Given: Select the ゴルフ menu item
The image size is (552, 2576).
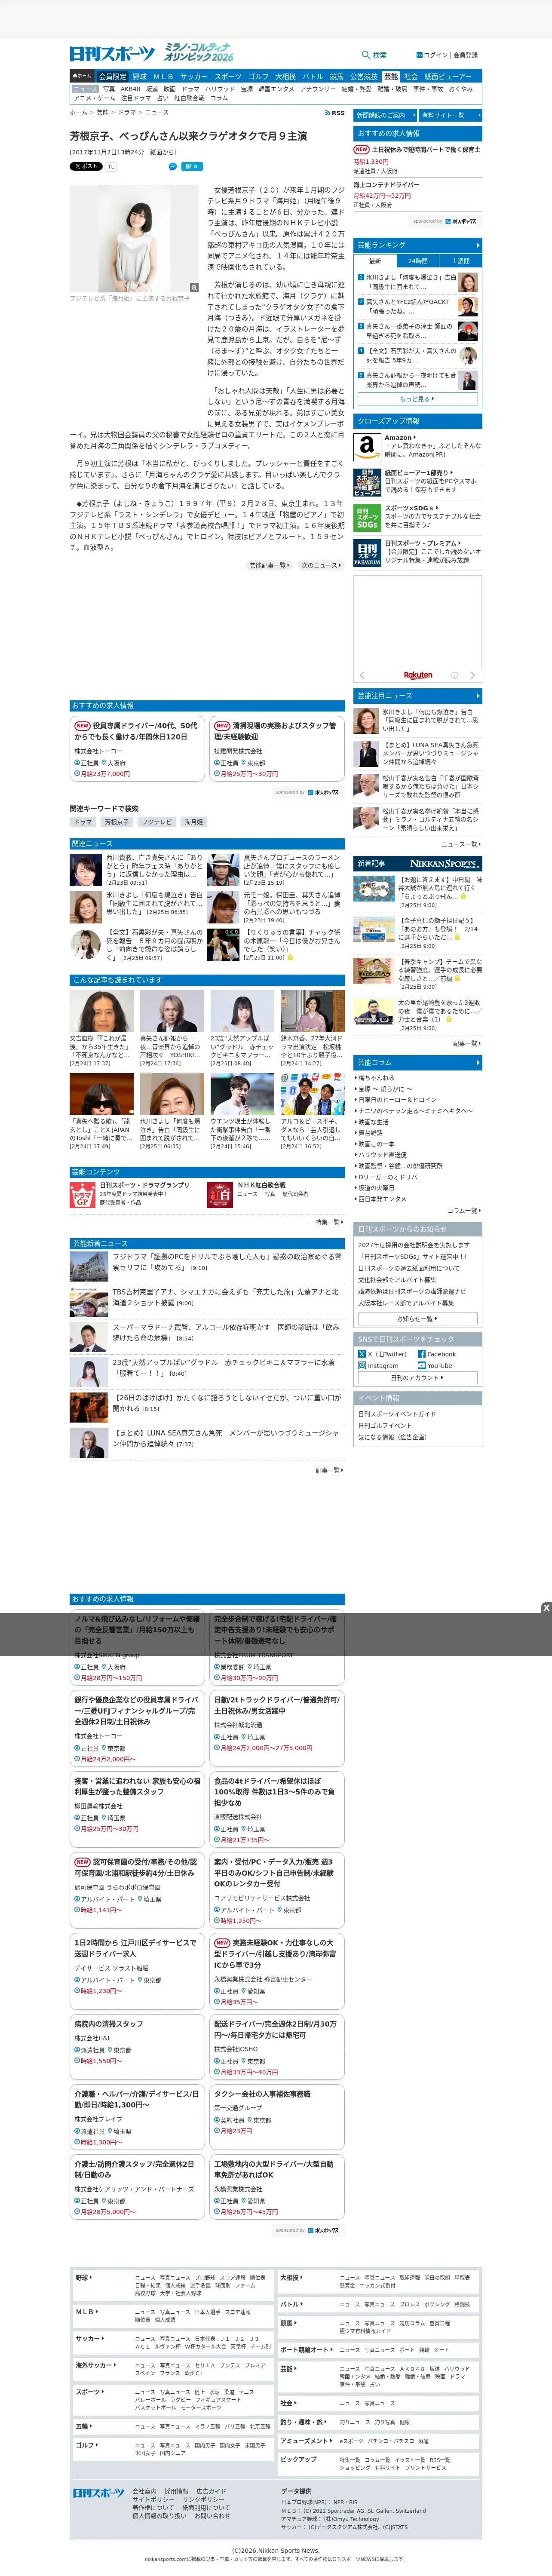Looking at the screenshot, I should (x=258, y=76).
